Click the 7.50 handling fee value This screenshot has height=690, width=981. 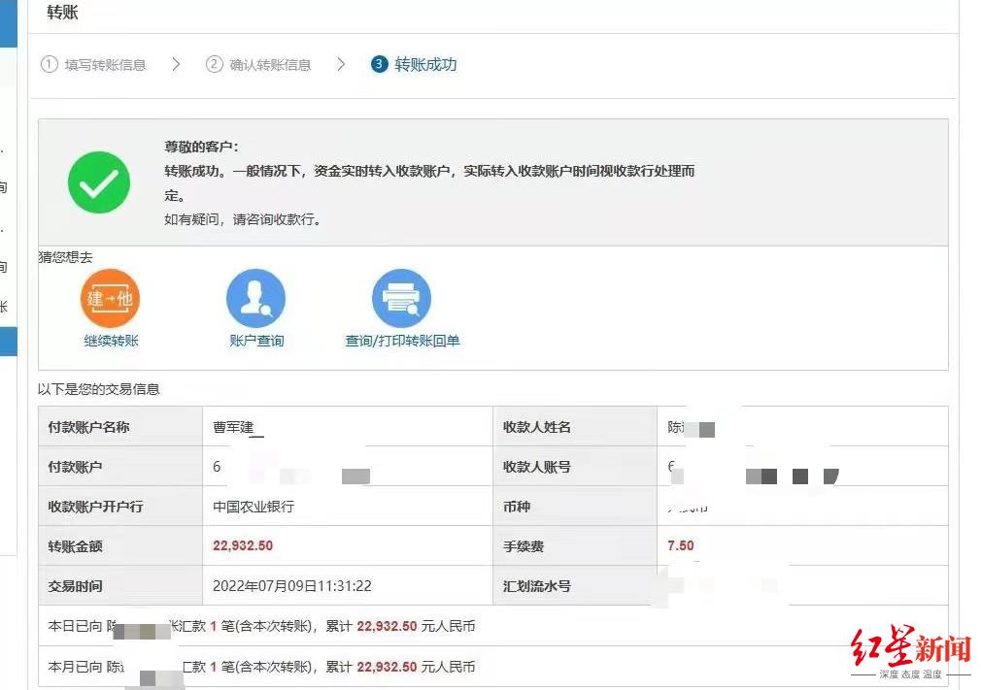pyautogui.click(x=681, y=545)
